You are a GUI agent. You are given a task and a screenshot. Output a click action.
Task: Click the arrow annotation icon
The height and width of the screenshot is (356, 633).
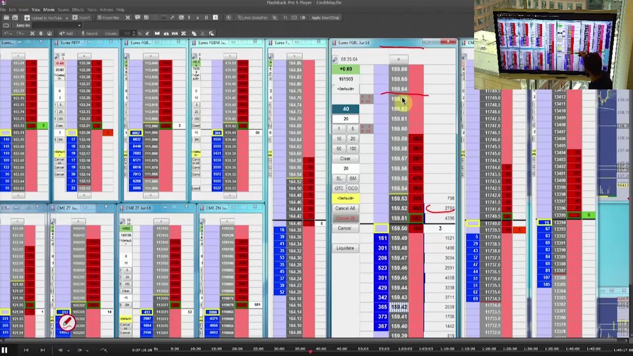point(173,18)
